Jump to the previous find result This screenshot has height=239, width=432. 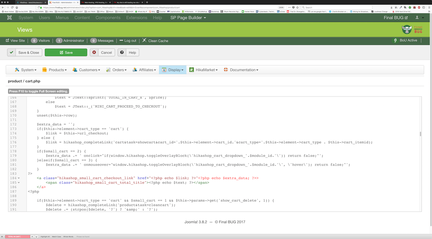pyautogui.click(x=32, y=236)
